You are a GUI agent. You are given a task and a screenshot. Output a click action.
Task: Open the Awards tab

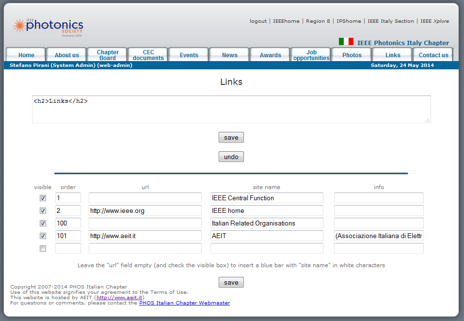click(271, 55)
